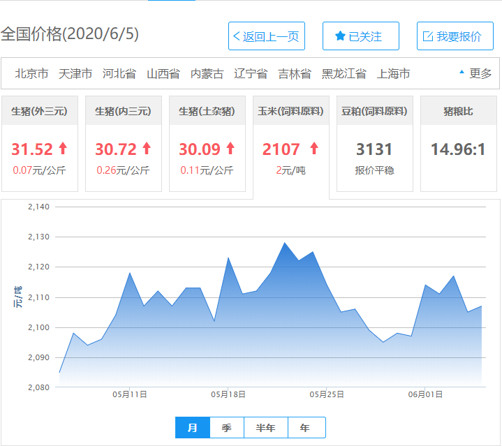
Task: Click the 05月25日 axis marker
Action: coord(327,394)
